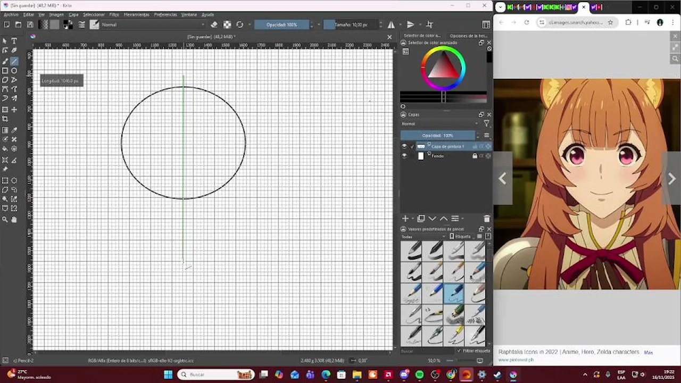Select the Multibrush tool
Screen dimensions: 681x383
coord(14,99)
